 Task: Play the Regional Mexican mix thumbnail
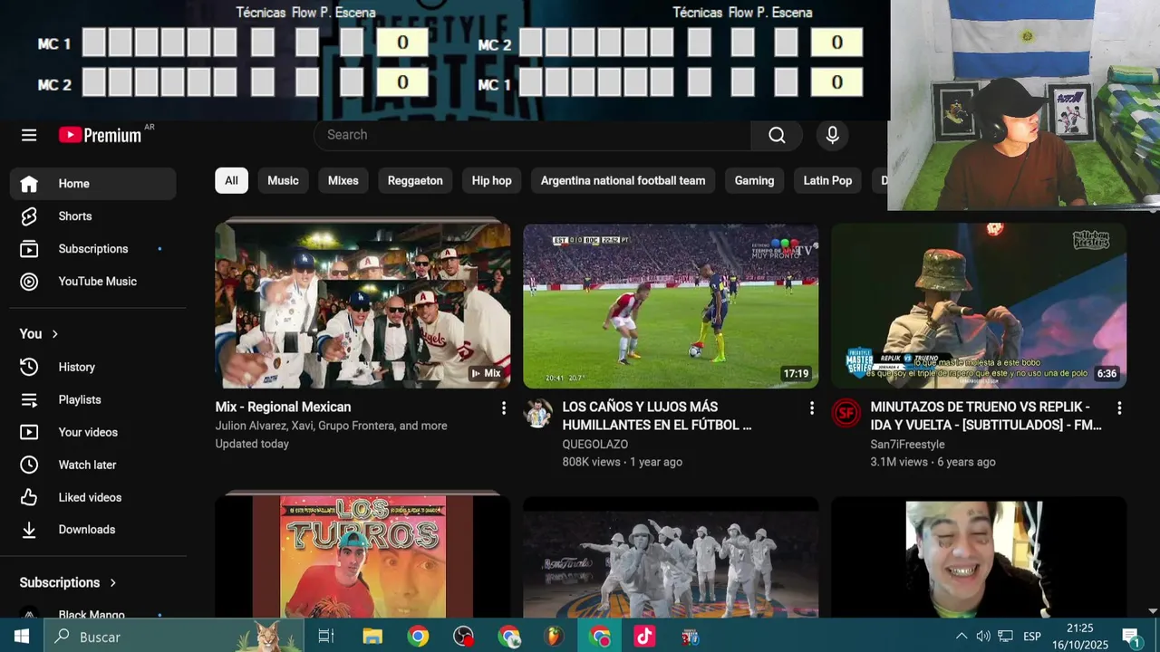click(362, 305)
